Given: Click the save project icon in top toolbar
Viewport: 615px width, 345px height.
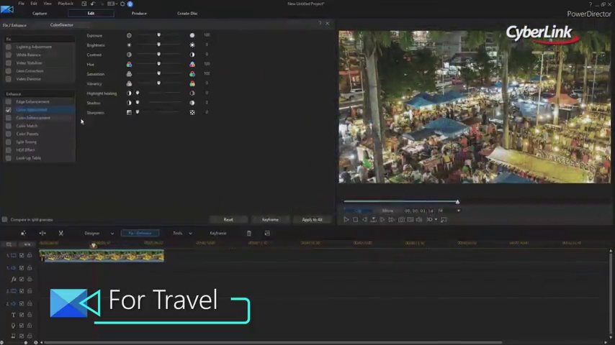Looking at the screenshot, I should pyautogui.click(x=84, y=4).
